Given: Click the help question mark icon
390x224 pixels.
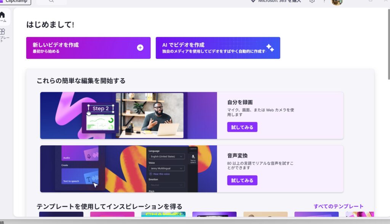Looking at the screenshot, I should click(x=324, y=2).
